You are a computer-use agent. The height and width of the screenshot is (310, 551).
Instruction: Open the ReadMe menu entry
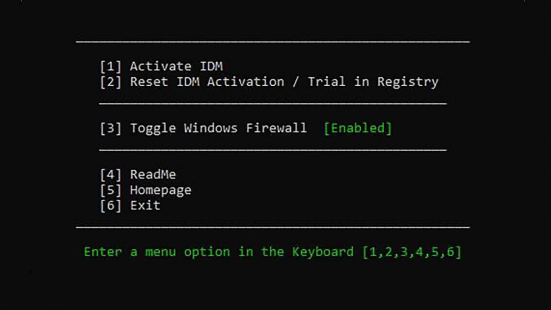click(153, 175)
